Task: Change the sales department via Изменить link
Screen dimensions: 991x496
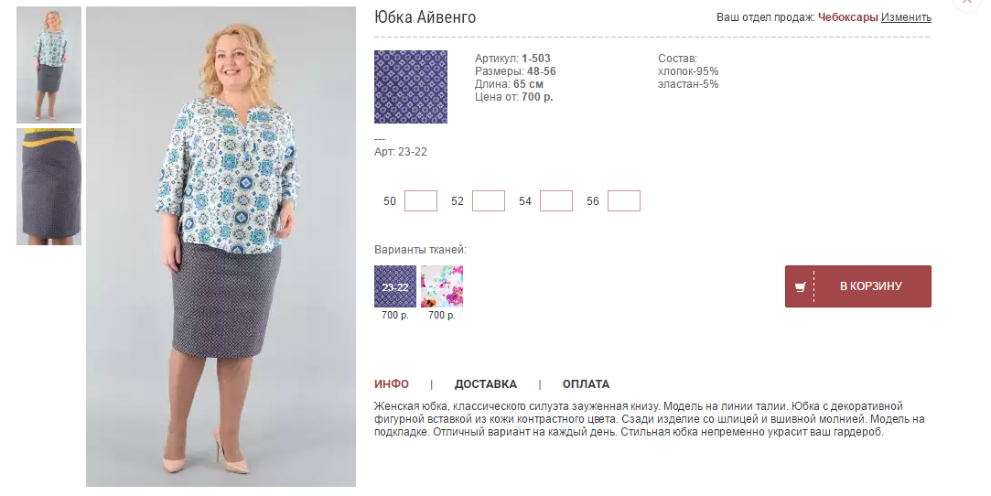Action: 906,17
